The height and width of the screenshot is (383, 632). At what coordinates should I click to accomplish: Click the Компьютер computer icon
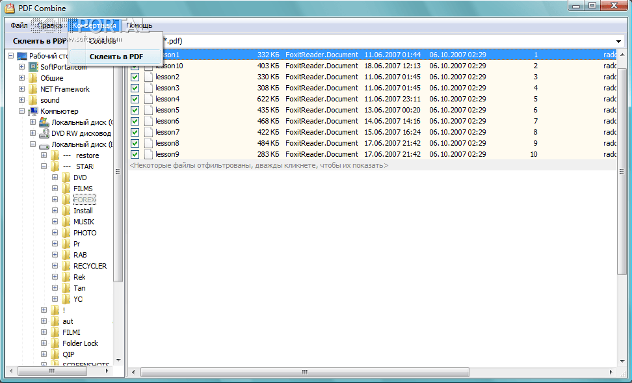[x=33, y=111]
